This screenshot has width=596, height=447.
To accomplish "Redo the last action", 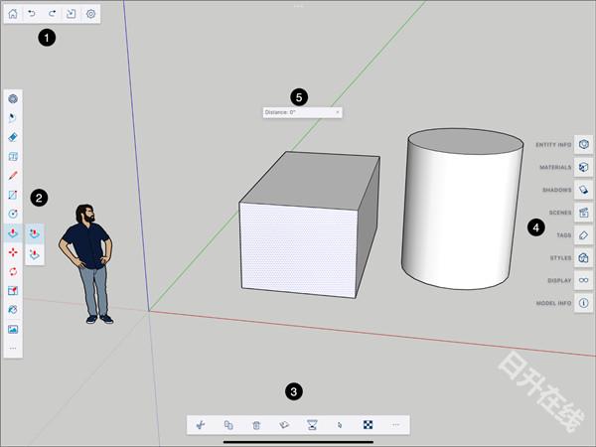I will [52, 14].
